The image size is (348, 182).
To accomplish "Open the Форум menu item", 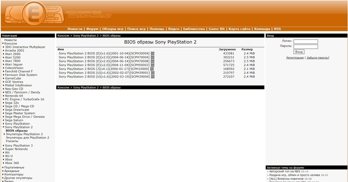I will point(92,29).
